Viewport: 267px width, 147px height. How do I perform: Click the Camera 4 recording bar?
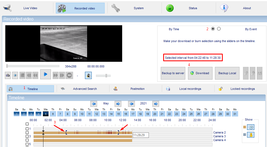83,140
